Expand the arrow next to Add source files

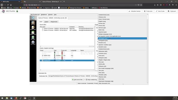point(84,80)
